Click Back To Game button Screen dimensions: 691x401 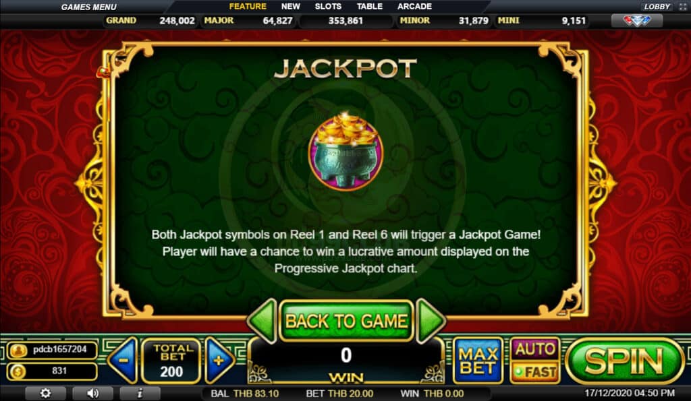coord(346,321)
